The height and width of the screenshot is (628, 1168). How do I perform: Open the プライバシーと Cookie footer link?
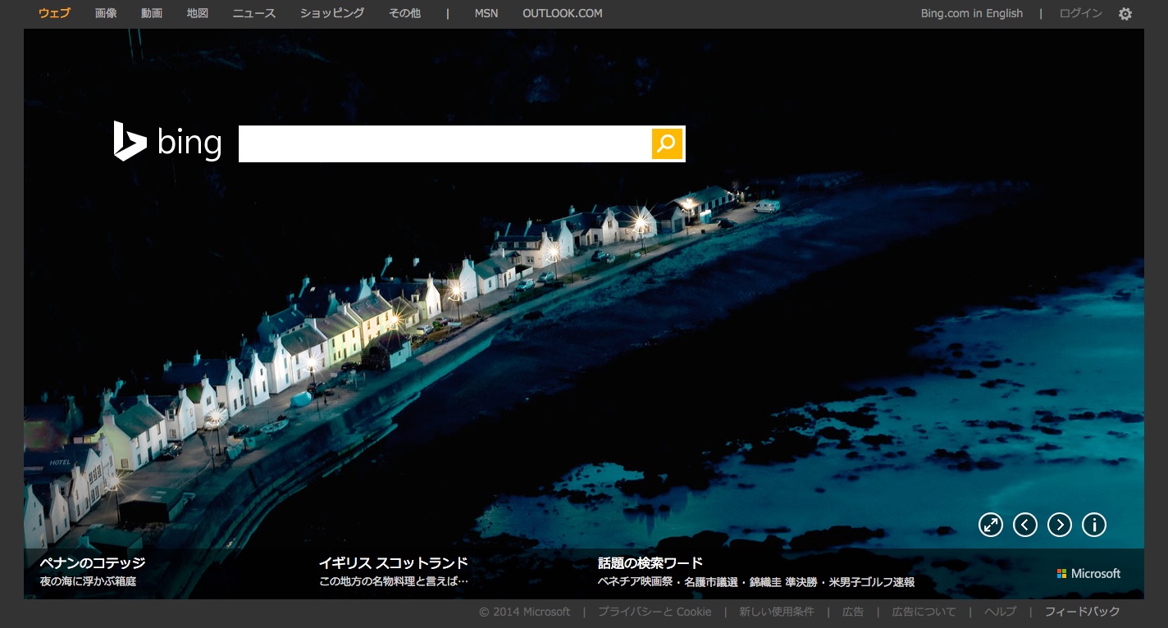(655, 612)
